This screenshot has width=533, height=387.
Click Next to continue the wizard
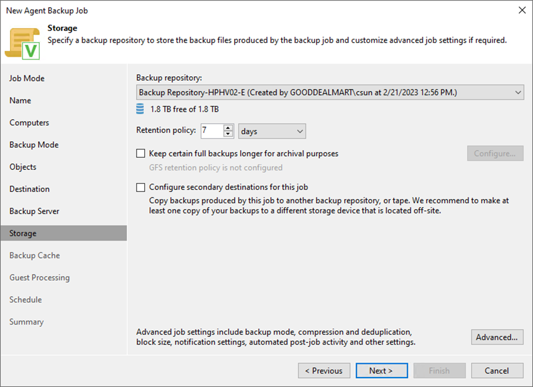(382, 370)
